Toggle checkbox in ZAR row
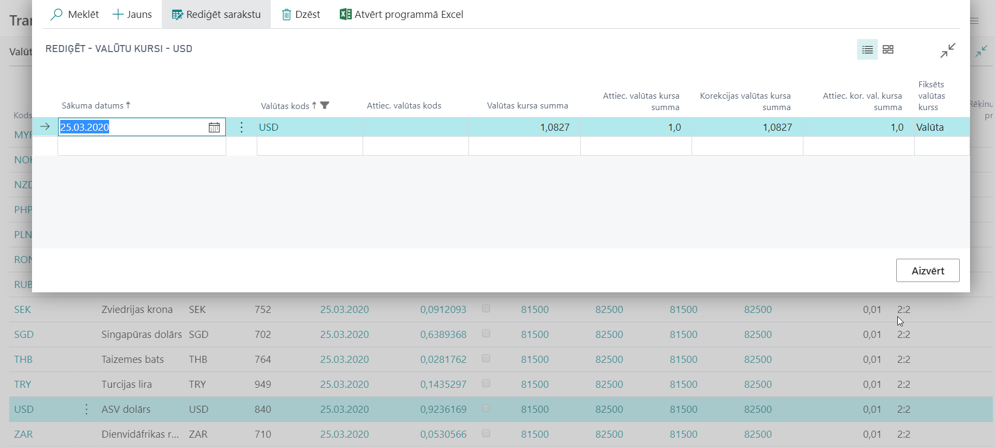This screenshot has height=448, width=995. click(x=486, y=433)
